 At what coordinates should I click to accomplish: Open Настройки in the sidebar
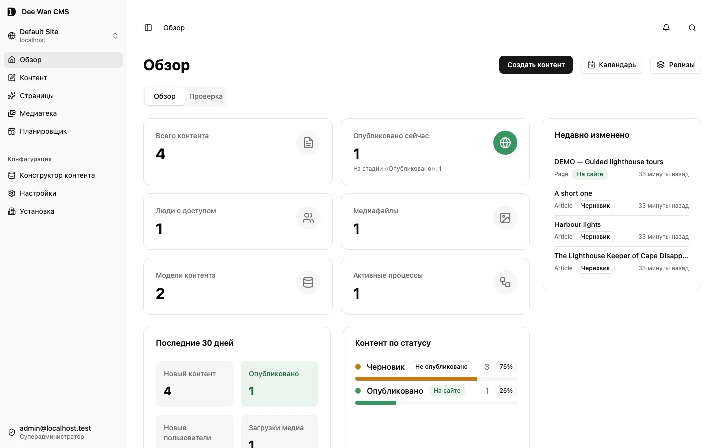coord(63,193)
